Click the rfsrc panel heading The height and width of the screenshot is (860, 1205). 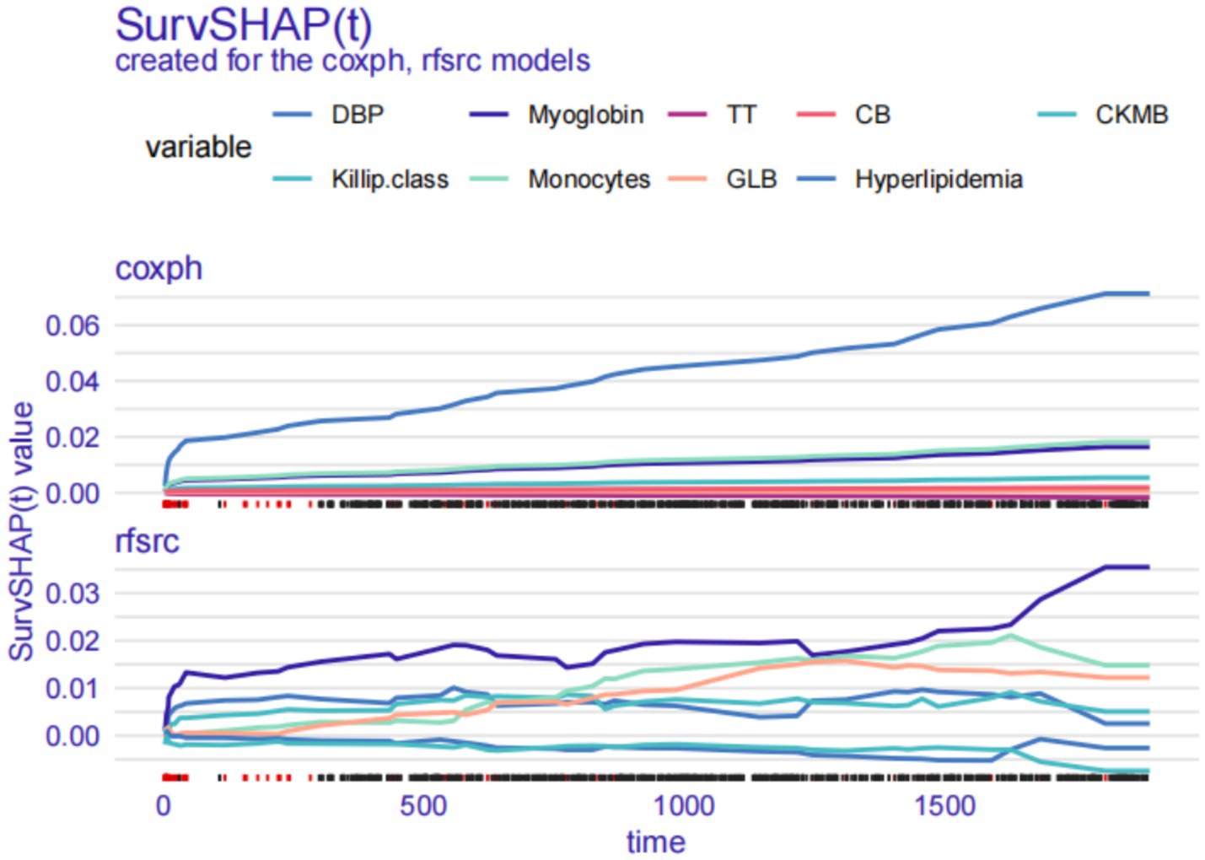(147, 540)
